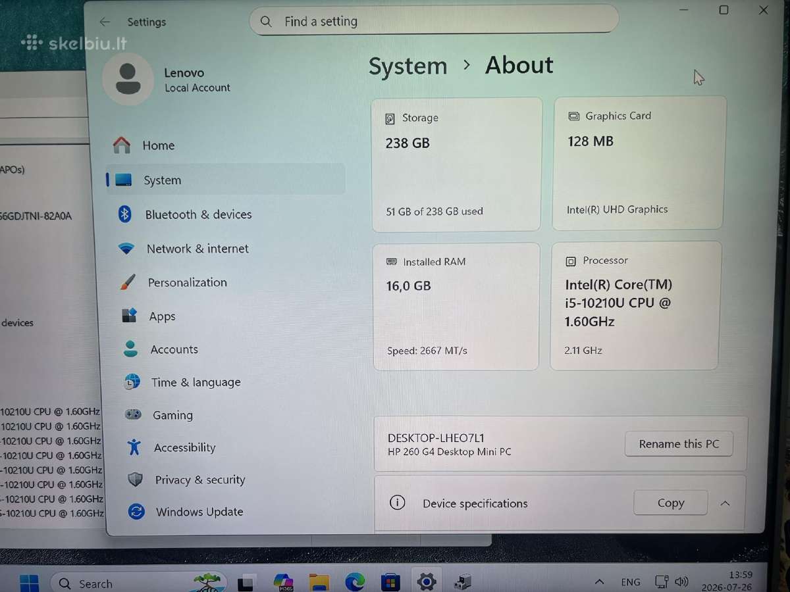
Task: Maximize the Settings window
Action: 724,10
